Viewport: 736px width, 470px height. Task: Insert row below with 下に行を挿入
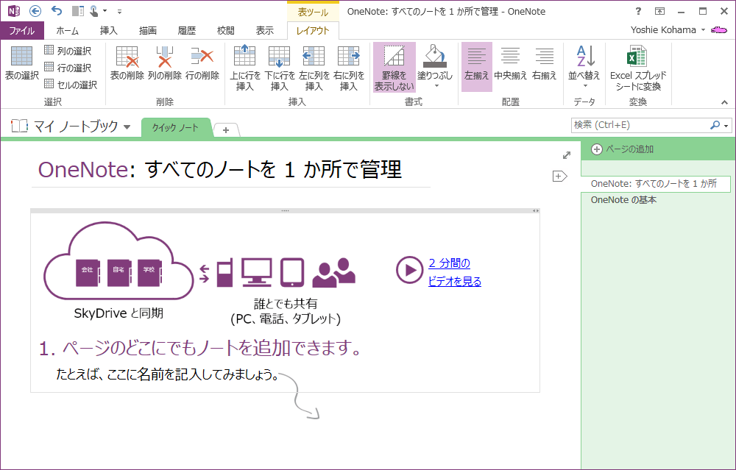pyautogui.click(x=279, y=68)
